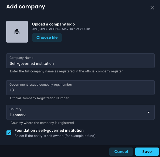Click the Company Name floating label
The height and width of the screenshot is (157, 160).
coord(21,58)
